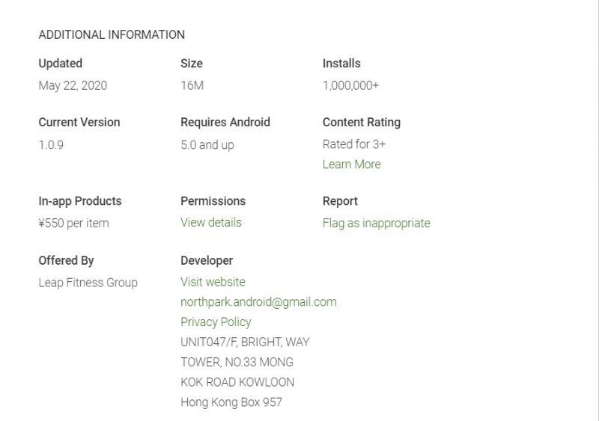The image size is (599, 421).
Task: Click Leap Fitness Group name
Action: point(88,283)
